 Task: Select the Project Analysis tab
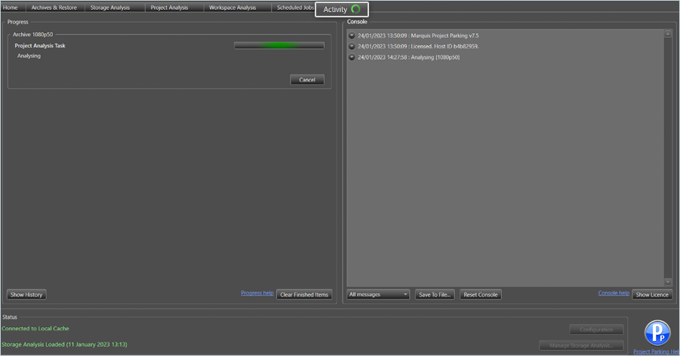169,8
